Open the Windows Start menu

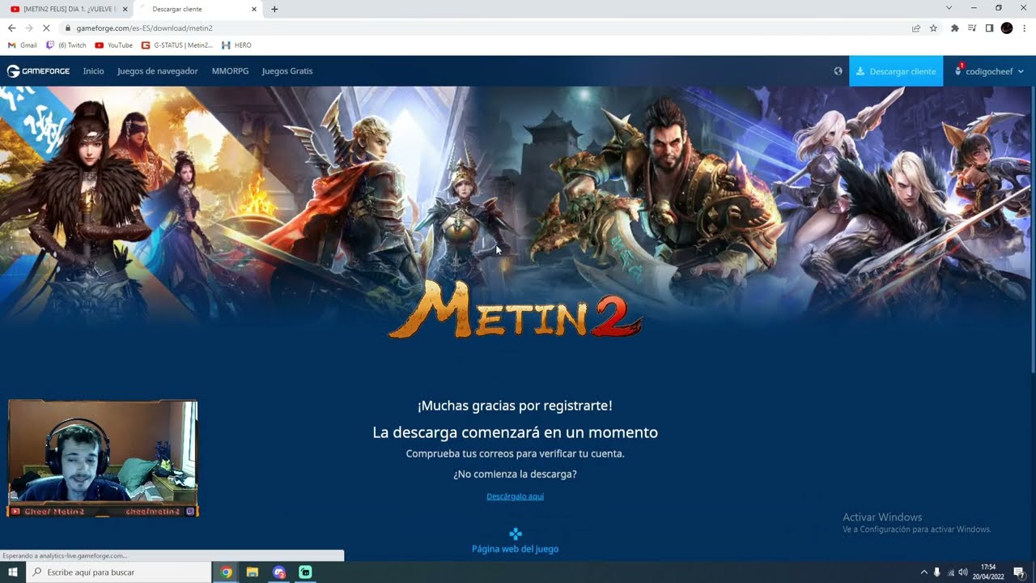13,572
